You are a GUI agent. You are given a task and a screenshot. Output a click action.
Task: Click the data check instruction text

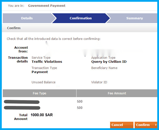click(x=54, y=39)
